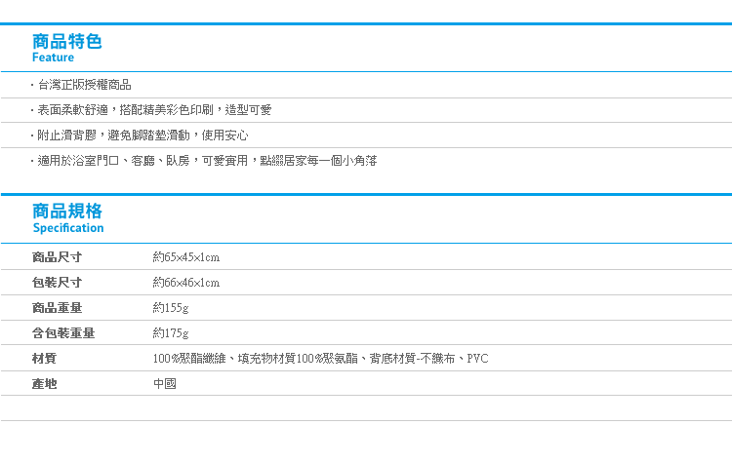Click the 材質 row label
This screenshot has width=732, height=464.
[x=44, y=359]
